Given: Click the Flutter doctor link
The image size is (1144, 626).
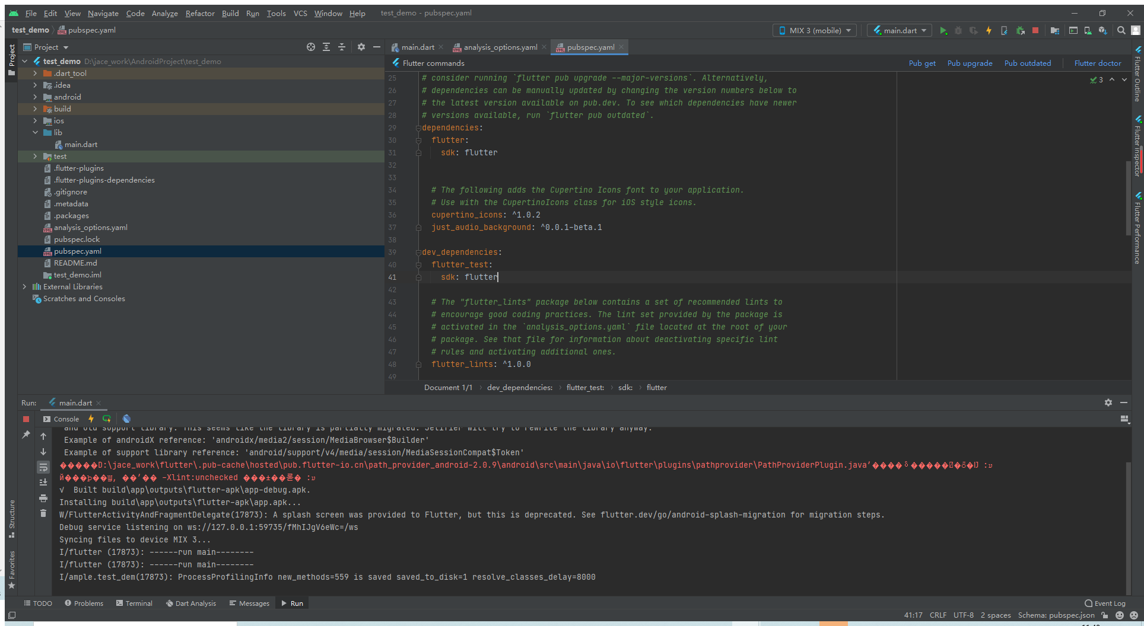Looking at the screenshot, I should [x=1098, y=63].
